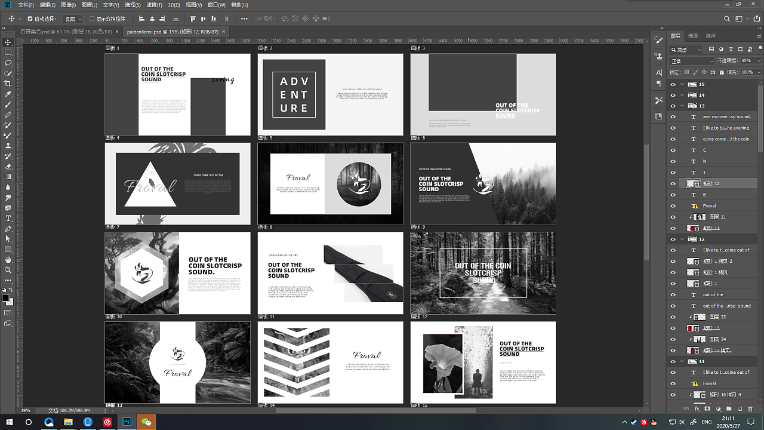This screenshot has height=430, width=764.
Task: Click the 55% opacity value field
Action: click(747, 61)
